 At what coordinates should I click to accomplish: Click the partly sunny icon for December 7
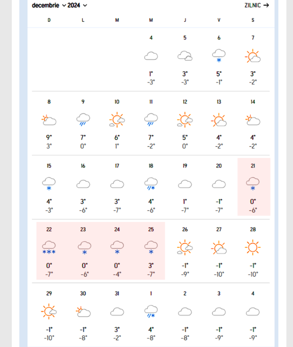(x=253, y=57)
